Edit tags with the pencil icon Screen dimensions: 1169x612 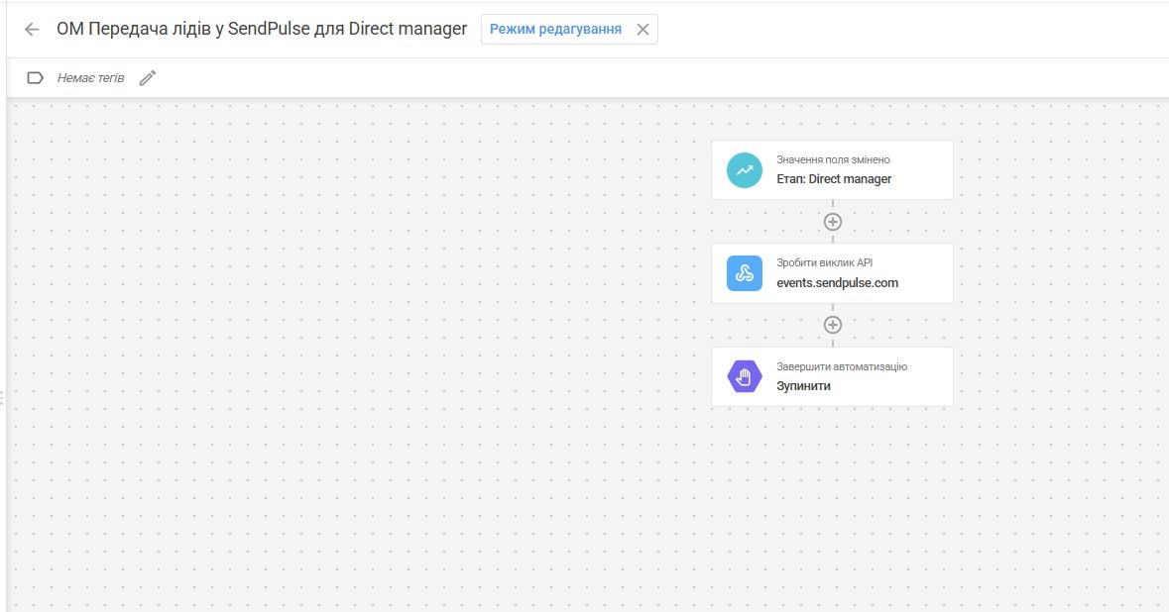click(148, 77)
